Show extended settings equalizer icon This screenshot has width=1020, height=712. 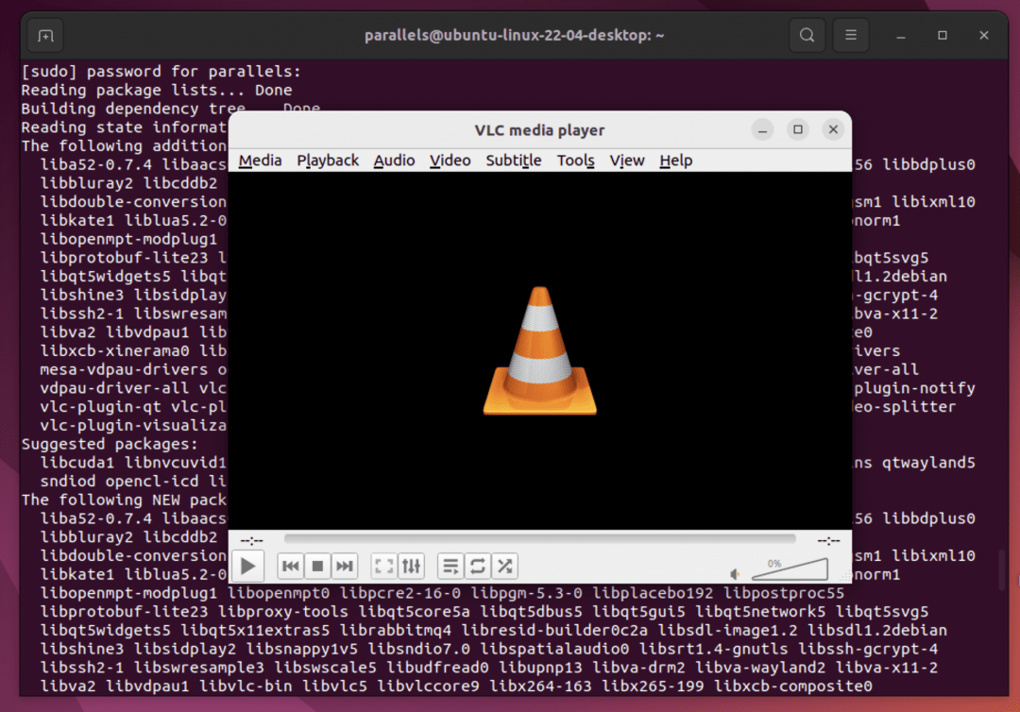[x=411, y=567]
